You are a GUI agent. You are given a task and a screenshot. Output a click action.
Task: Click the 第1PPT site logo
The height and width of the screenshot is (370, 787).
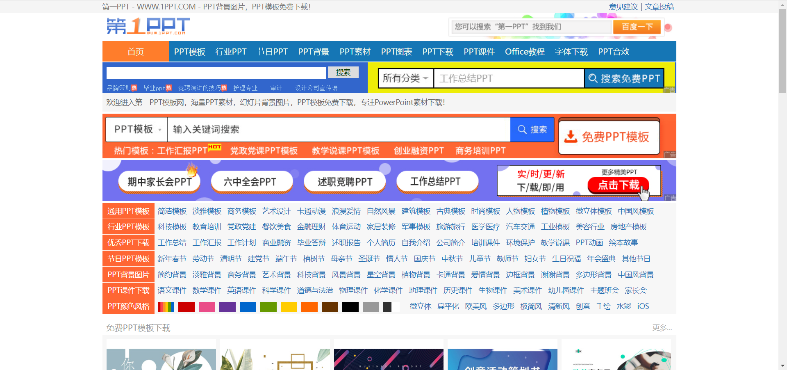click(x=148, y=26)
